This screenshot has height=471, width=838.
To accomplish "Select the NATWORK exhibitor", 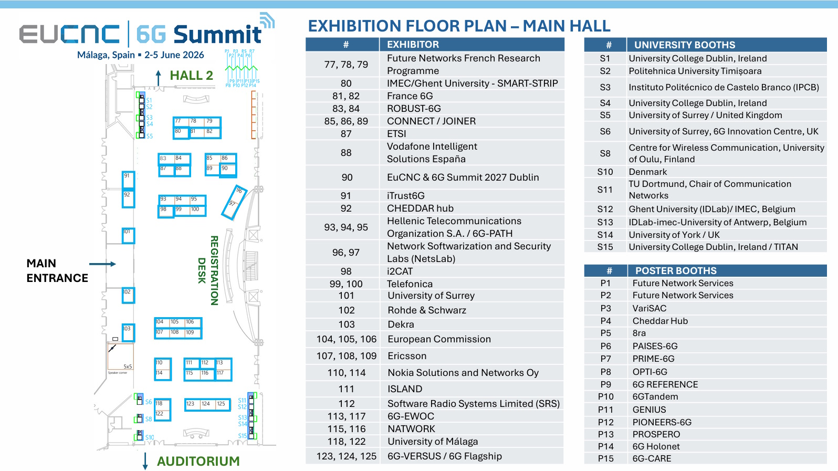I will point(411,429).
